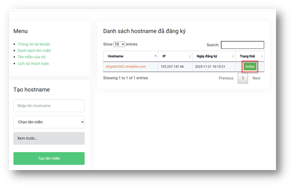Screen dimensions: 294x188
Task: Open draytek2962.vinaddns.com hostname link
Action: [126, 67]
